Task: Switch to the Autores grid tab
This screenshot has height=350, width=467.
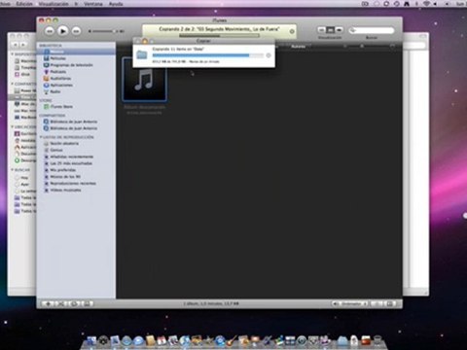Action: pyautogui.click(x=298, y=47)
